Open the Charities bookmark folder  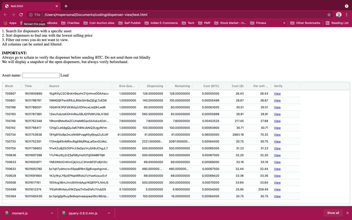[70, 23]
